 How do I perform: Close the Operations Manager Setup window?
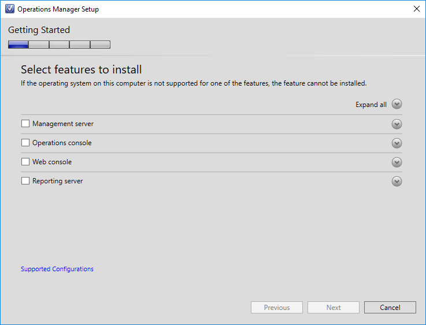417,9
